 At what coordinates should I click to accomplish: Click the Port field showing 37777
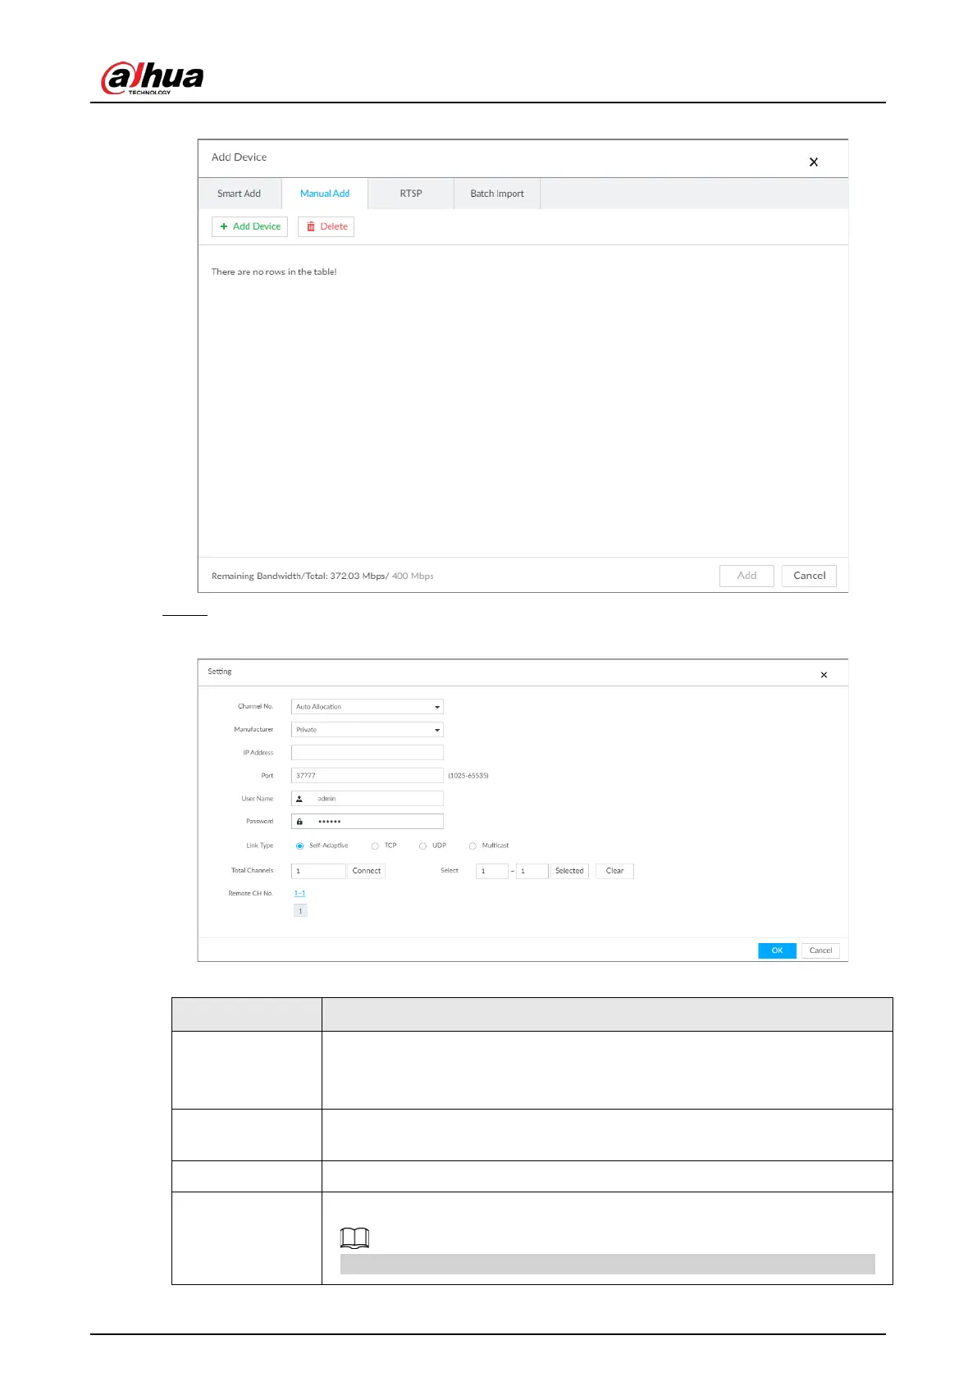[x=368, y=775]
